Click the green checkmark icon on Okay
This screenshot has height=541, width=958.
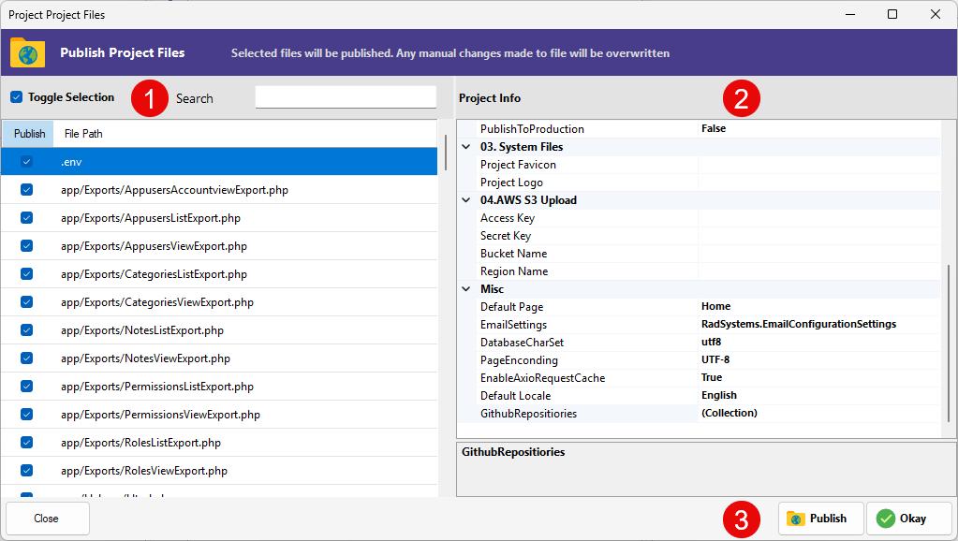pos(885,519)
